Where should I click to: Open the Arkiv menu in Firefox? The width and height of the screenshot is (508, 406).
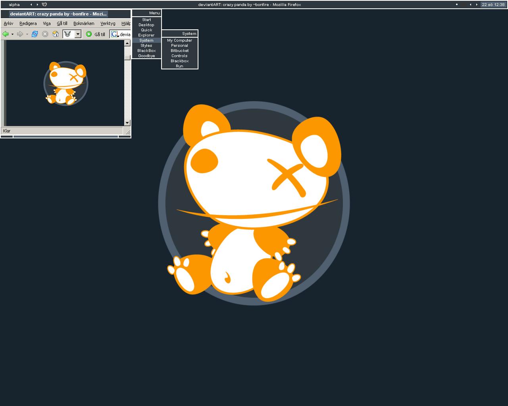click(8, 23)
